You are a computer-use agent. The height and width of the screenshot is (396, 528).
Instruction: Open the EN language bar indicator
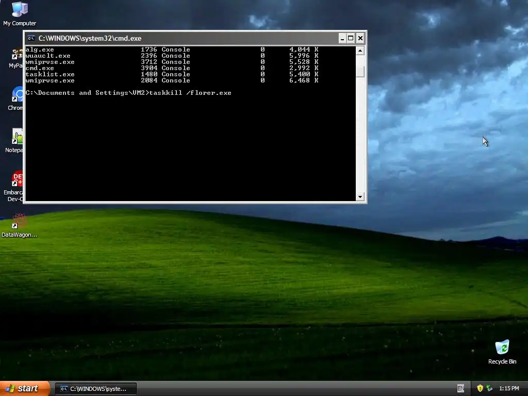coord(460,388)
